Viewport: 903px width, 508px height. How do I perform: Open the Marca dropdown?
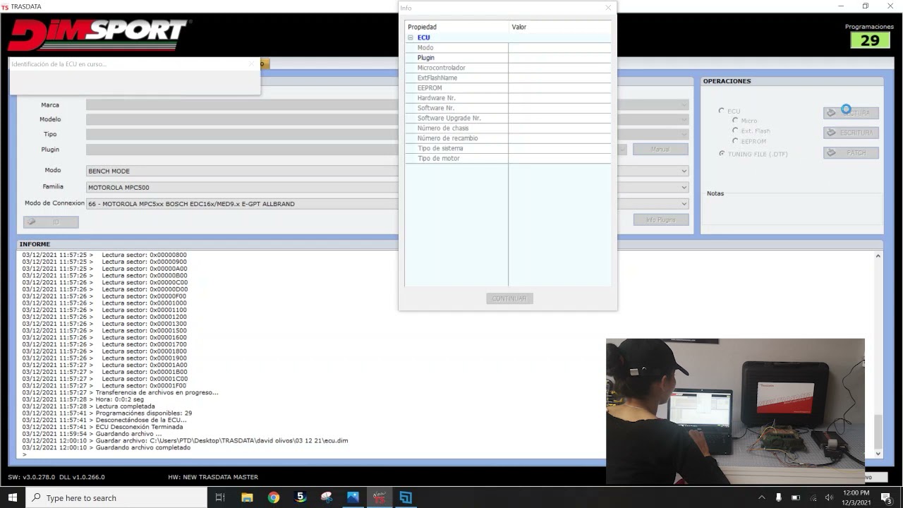(x=387, y=104)
